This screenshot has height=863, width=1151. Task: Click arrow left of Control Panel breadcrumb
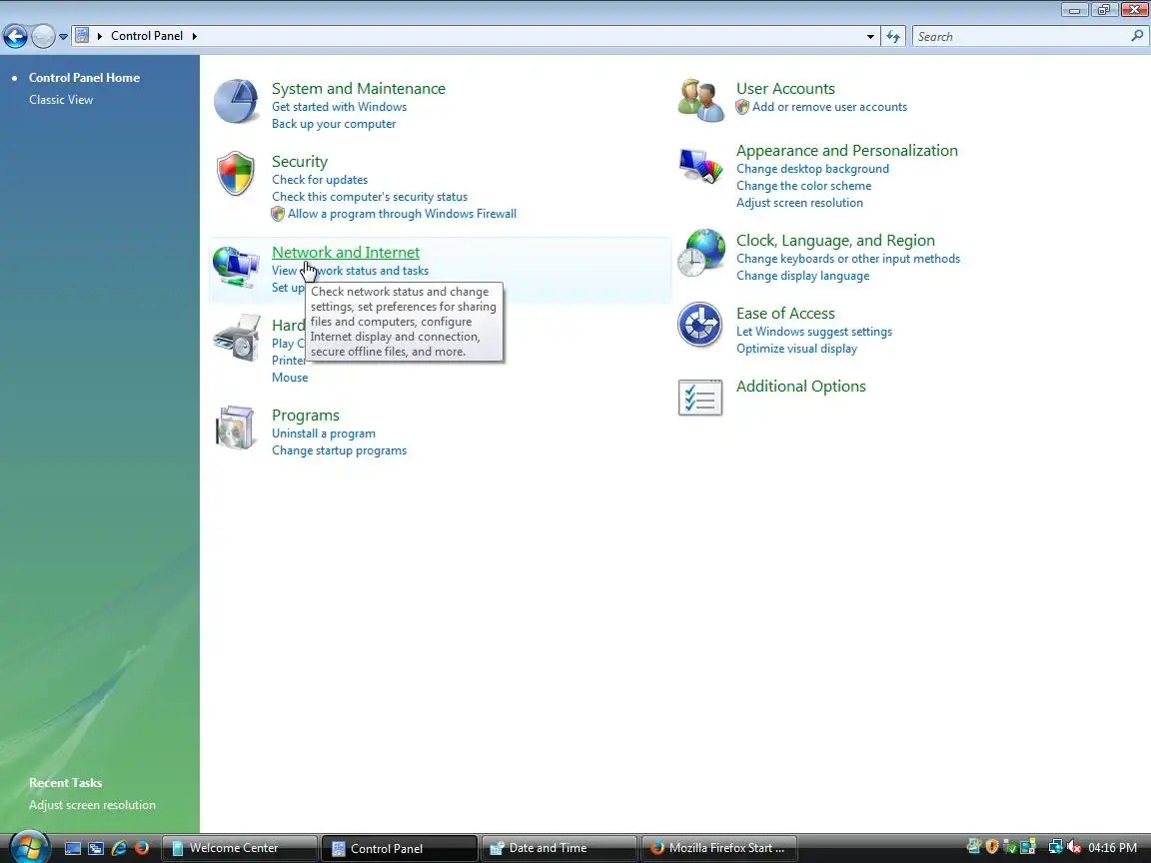point(100,36)
